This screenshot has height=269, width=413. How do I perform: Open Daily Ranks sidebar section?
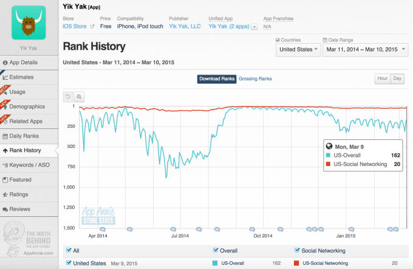(29, 136)
